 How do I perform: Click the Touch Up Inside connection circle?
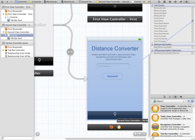192,36
